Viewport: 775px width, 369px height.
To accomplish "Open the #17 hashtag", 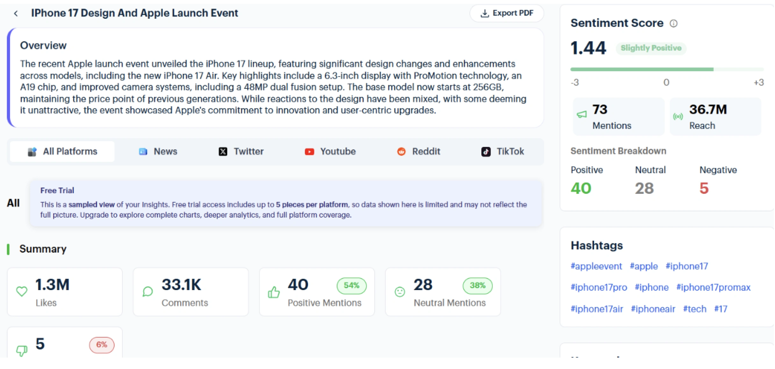I will [x=721, y=309].
